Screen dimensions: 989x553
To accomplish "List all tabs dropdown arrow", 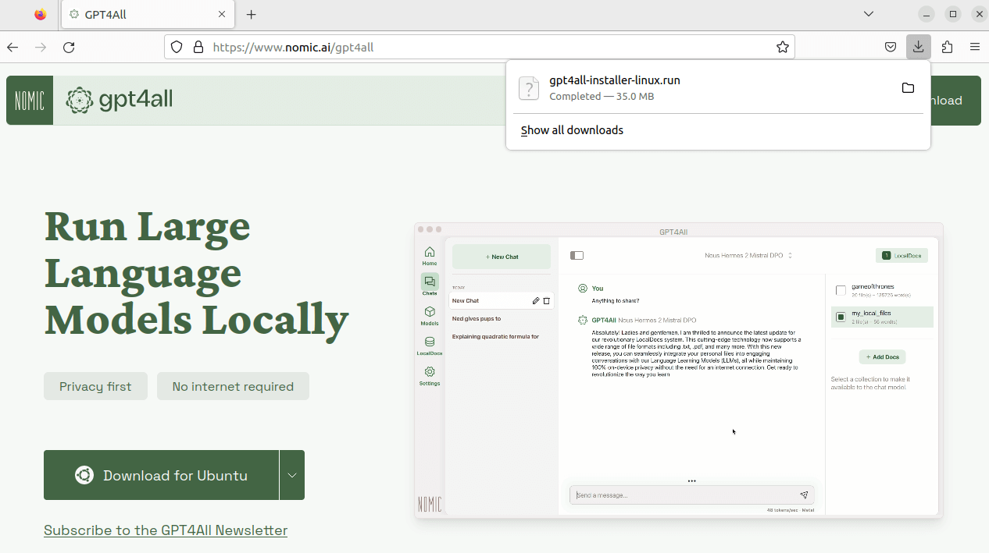I will [x=869, y=15].
